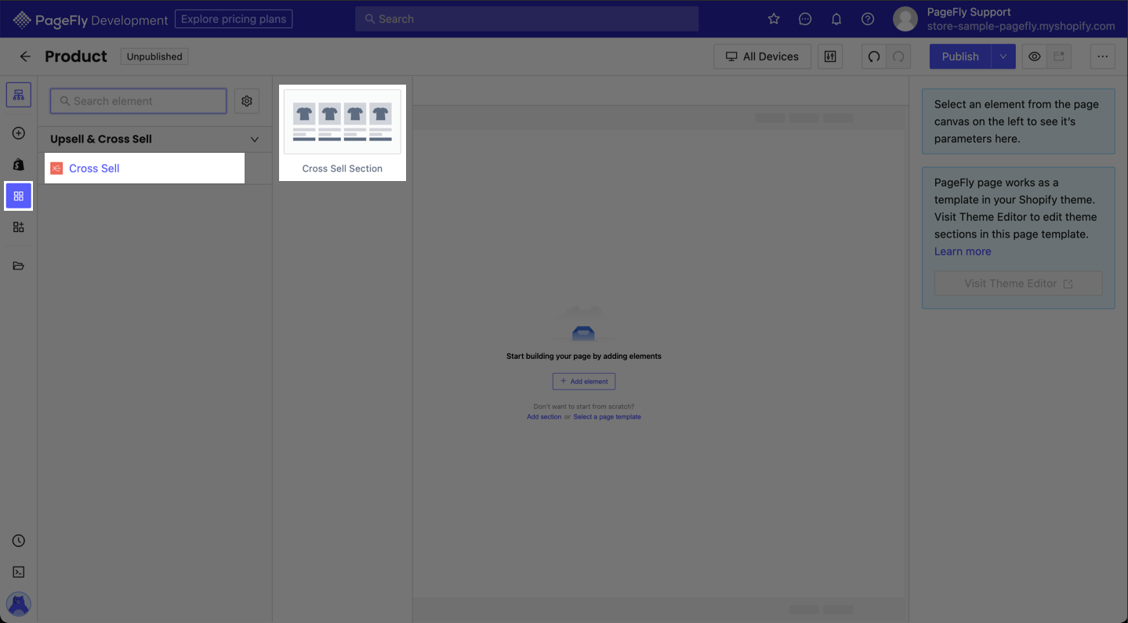This screenshot has height=623, width=1128.
Task: Open the notifications bell
Action: point(836,19)
